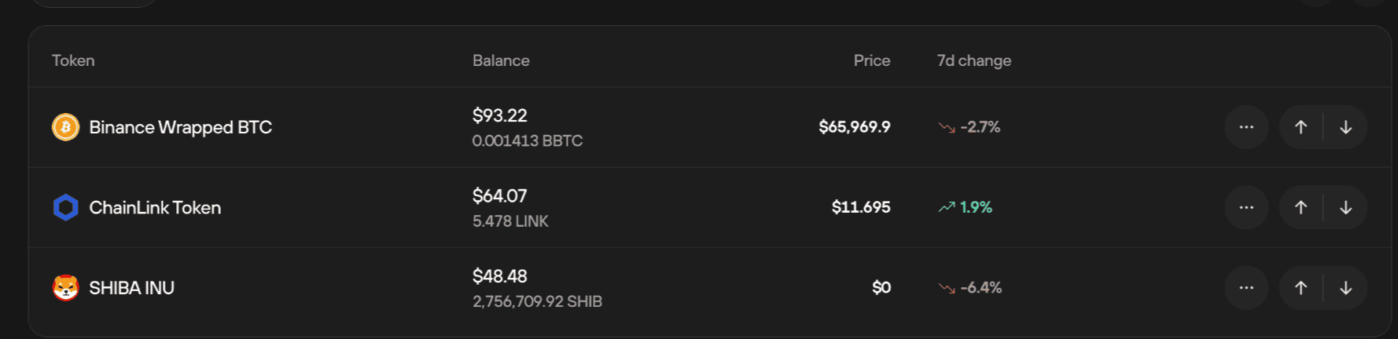Click the $65,969.9 BTC price

click(855, 127)
